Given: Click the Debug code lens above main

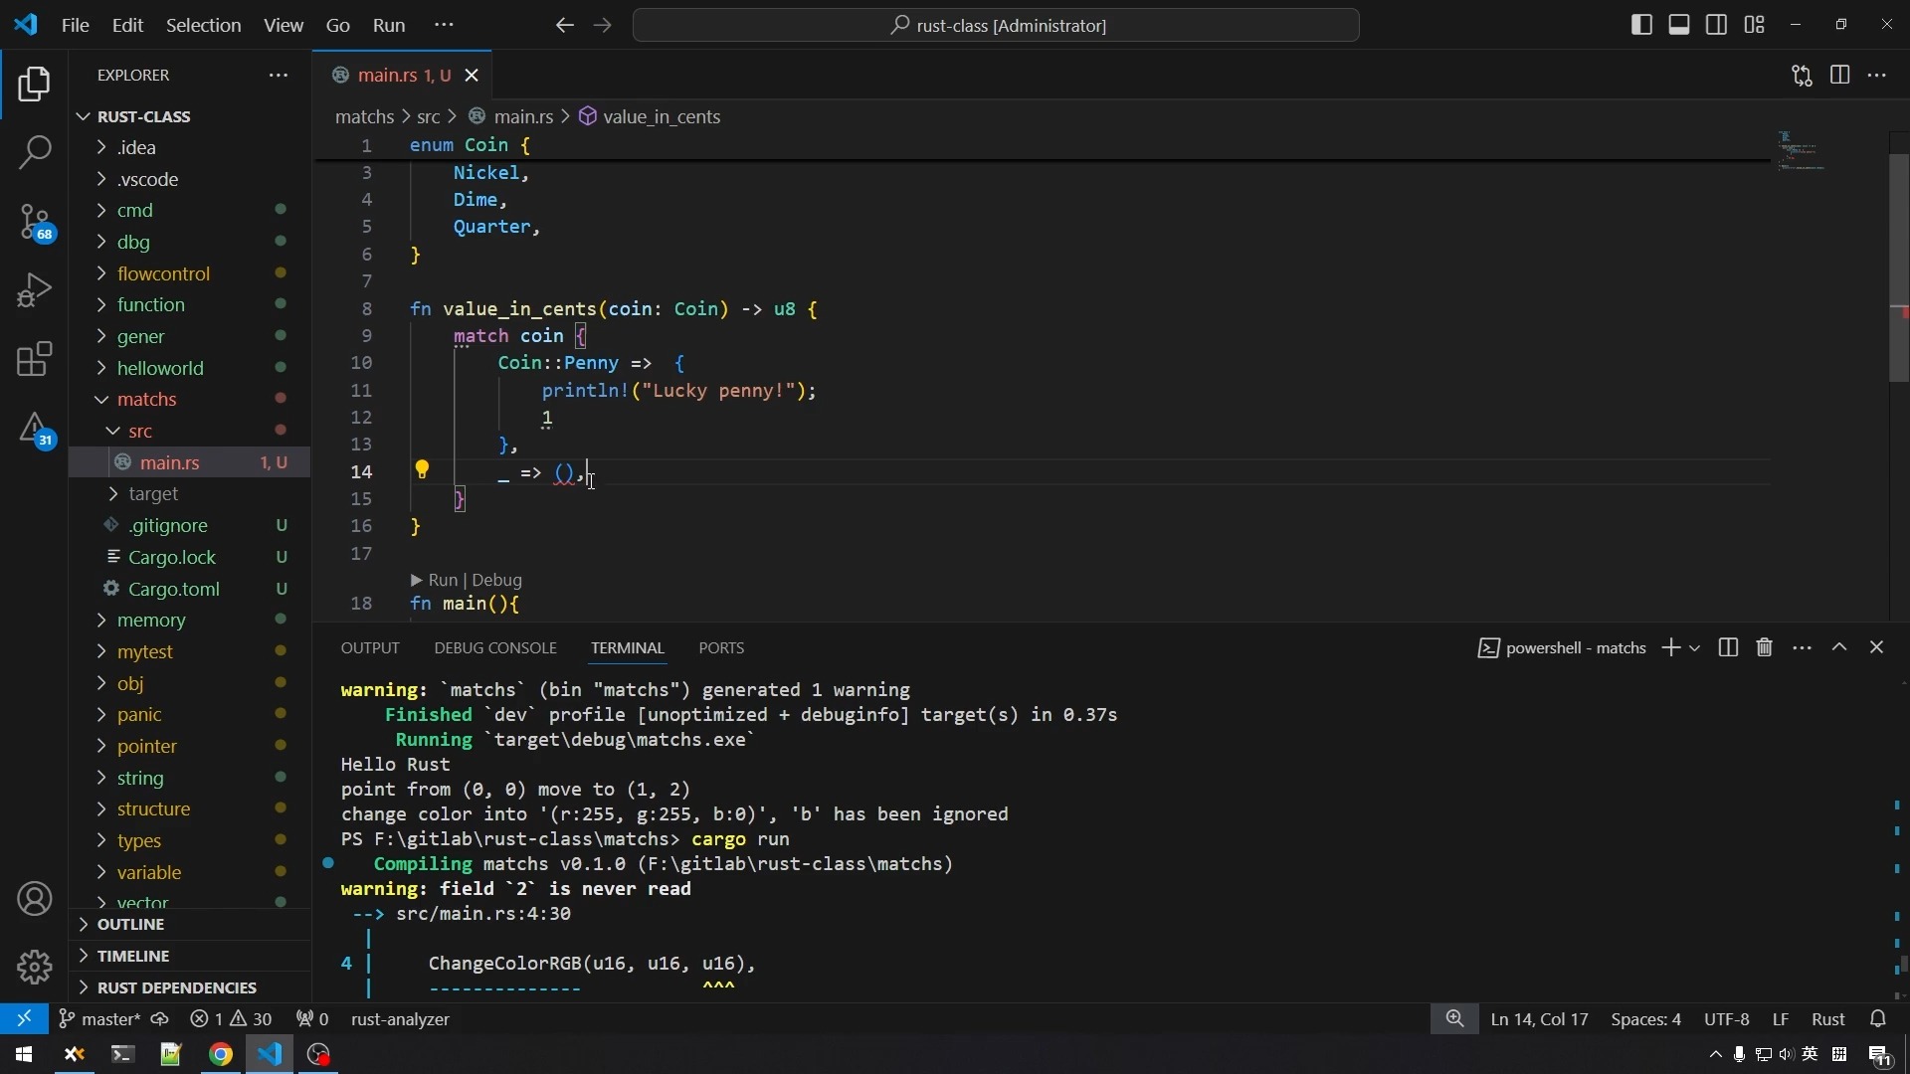Looking at the screenshot, I should click(496, 580).
